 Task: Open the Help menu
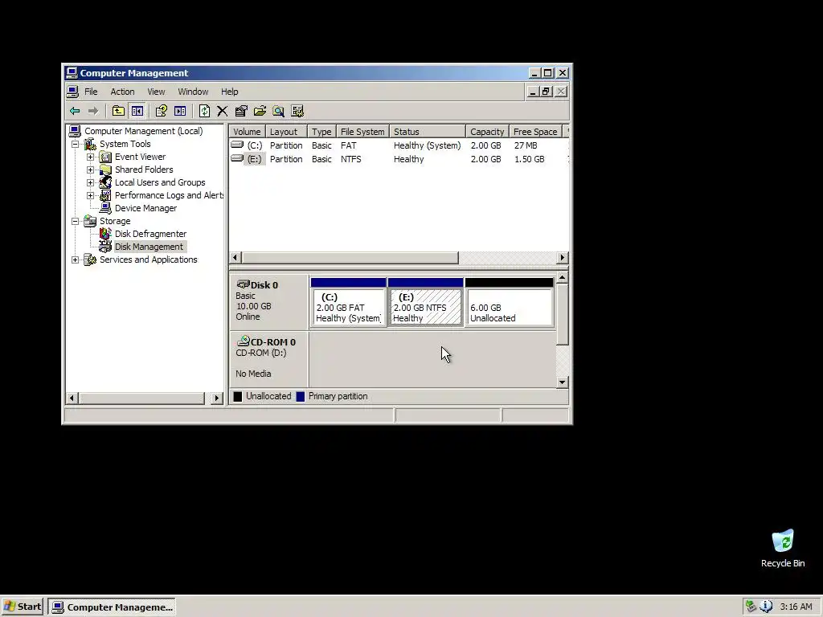(229, 92)
